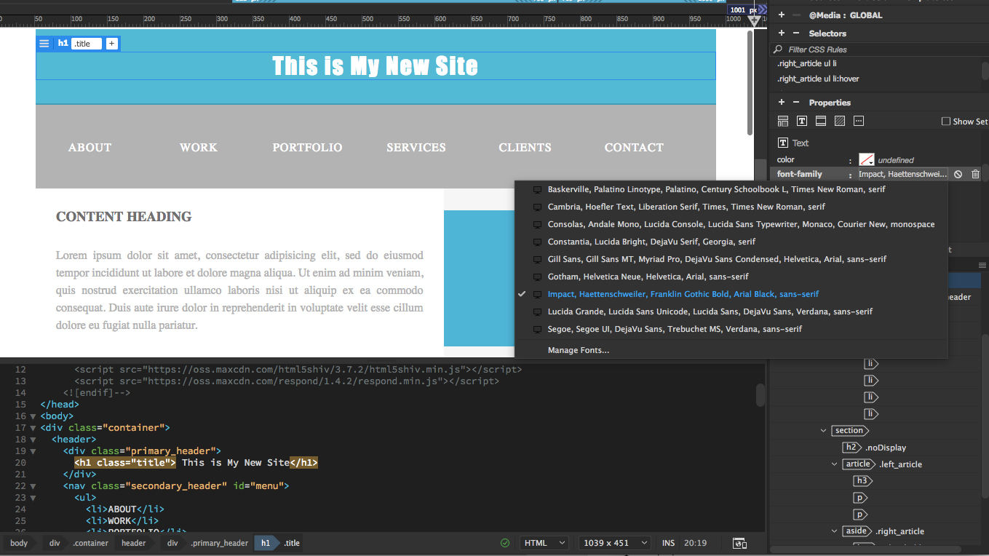Select header in the tag selector bar
Viewport: 989px width, 556px height.
133,543
